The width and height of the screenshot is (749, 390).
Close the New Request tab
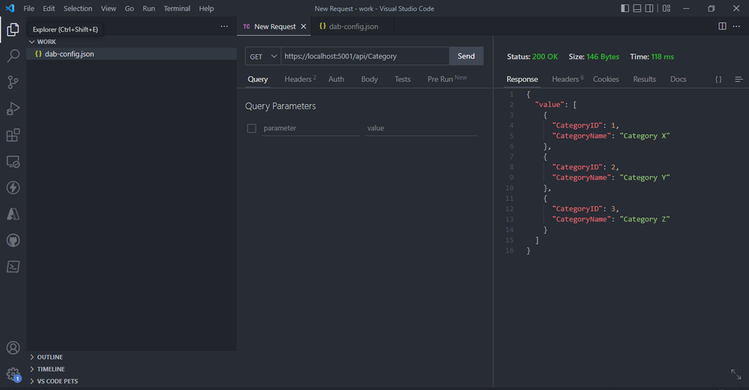[304, 26]
